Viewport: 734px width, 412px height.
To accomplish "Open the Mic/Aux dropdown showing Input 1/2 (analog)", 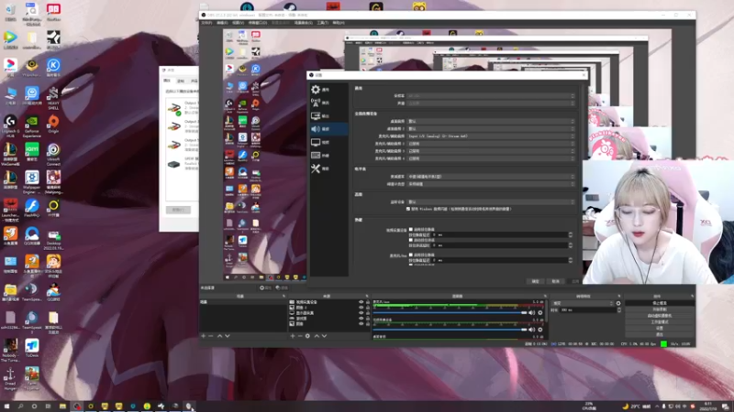I will click(491, 136).
